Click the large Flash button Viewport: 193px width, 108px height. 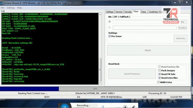[x=148, y=50]
